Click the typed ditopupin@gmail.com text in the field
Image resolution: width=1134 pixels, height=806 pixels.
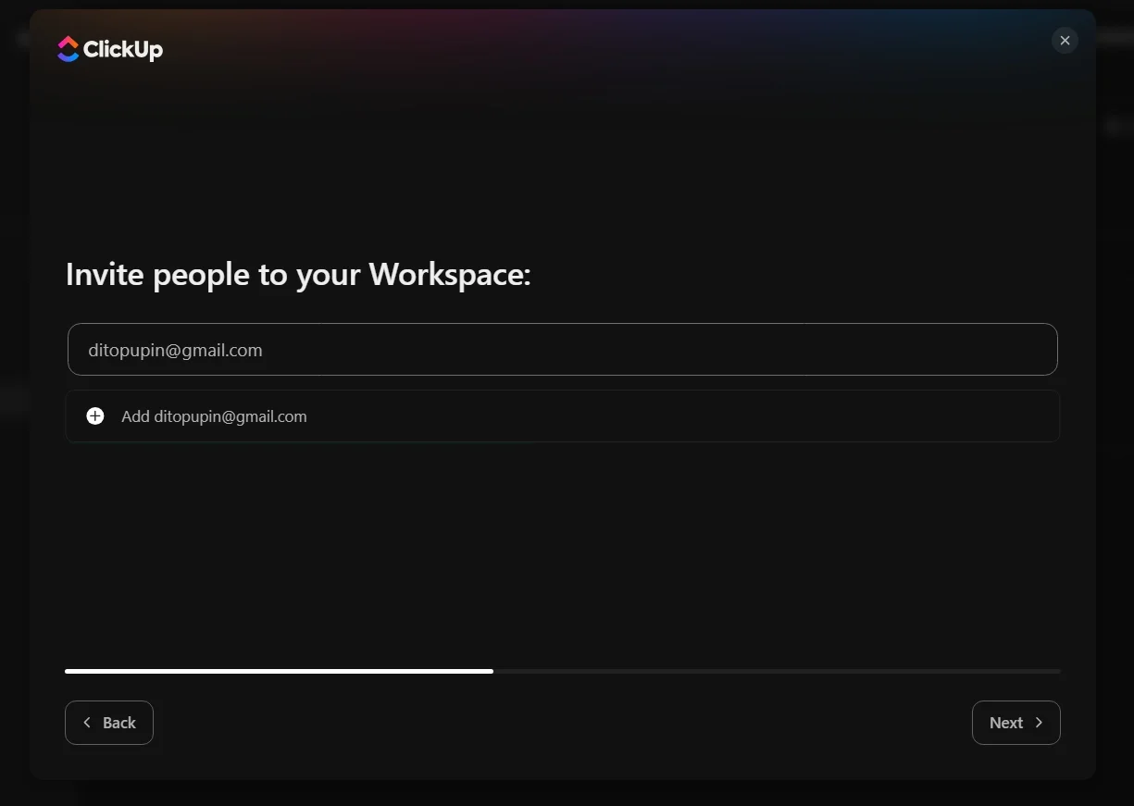[175, 351]
